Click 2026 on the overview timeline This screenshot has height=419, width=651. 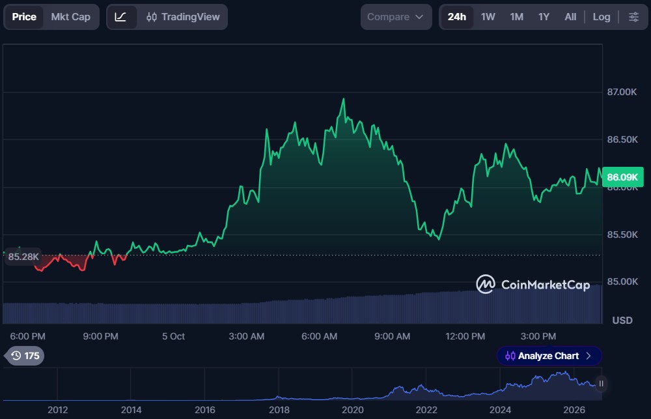point(574,411)
